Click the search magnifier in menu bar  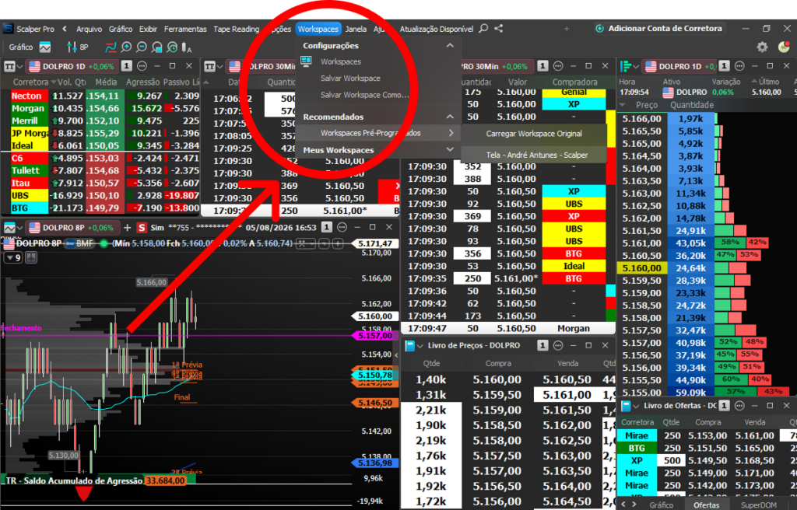tap(483, 29)
